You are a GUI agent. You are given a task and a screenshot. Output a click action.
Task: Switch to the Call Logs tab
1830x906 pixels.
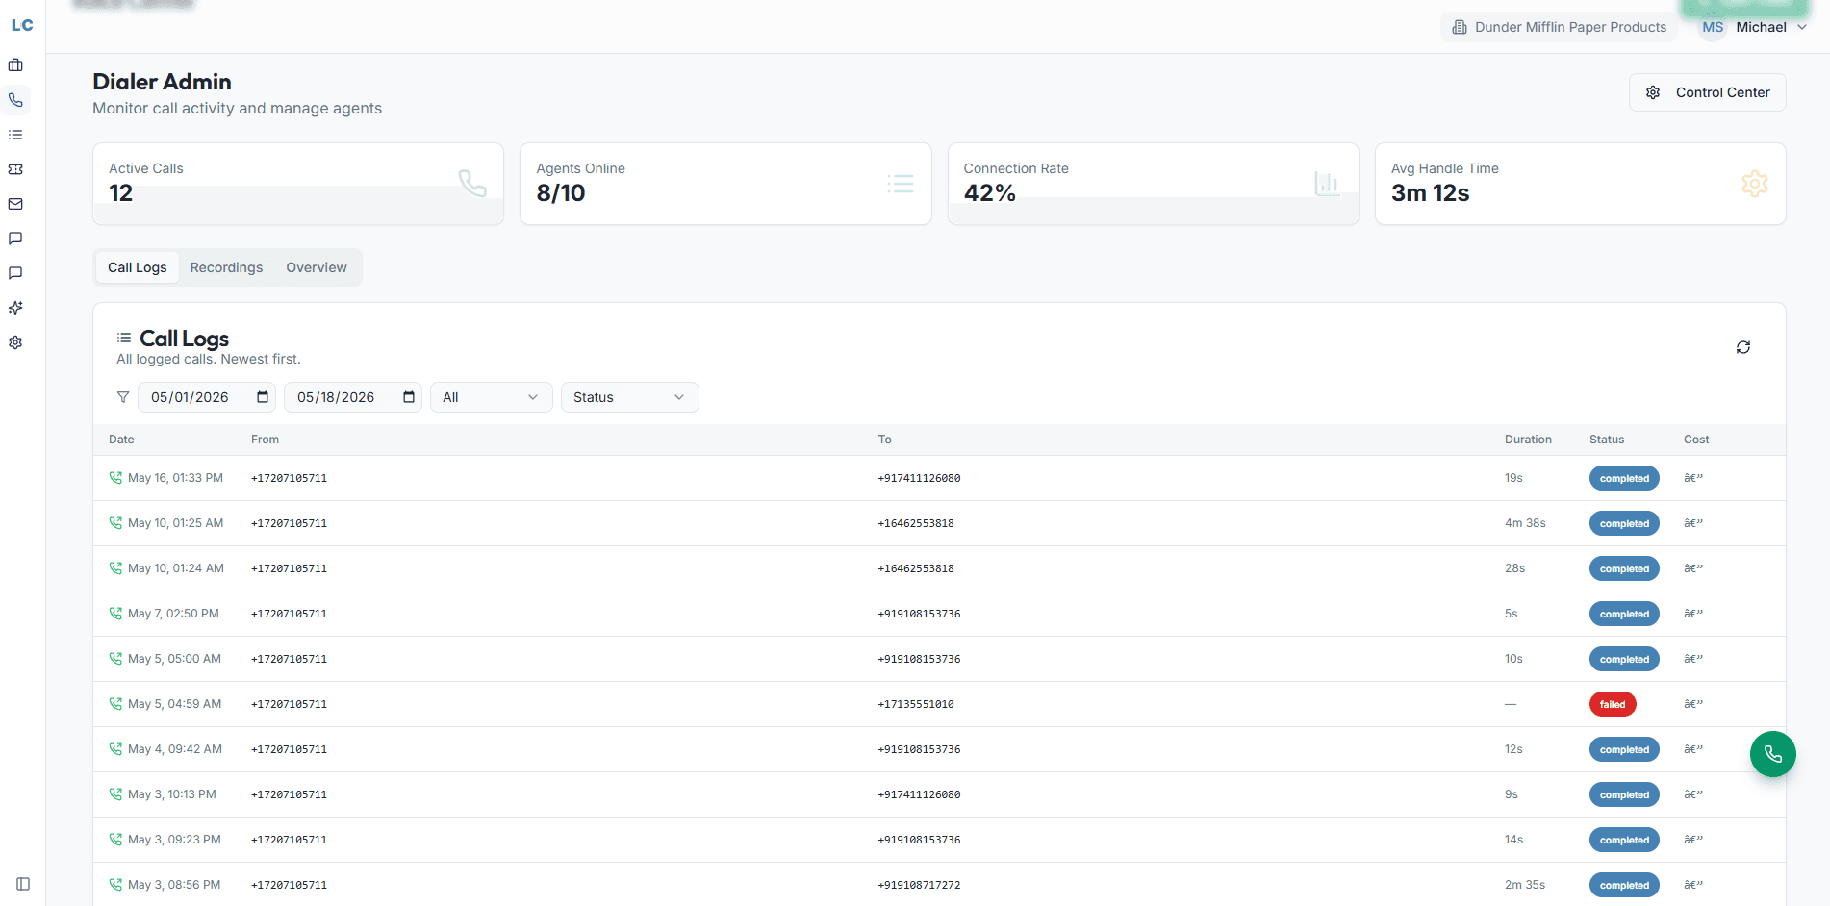(137, 267)
